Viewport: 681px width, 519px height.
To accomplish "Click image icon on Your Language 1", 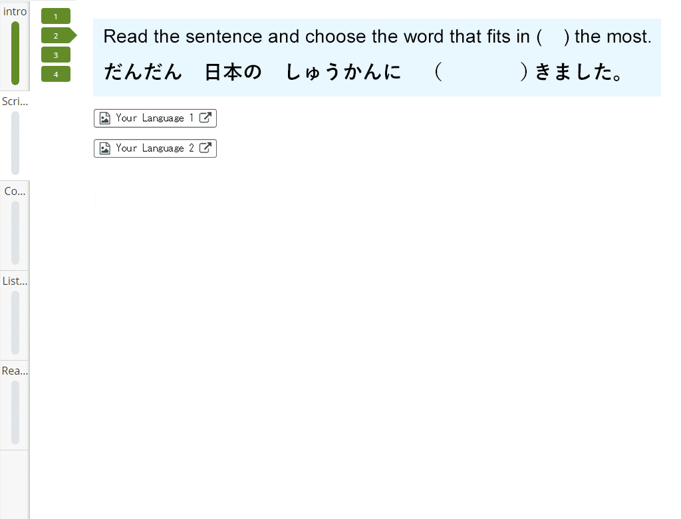I will coord(104,118).
